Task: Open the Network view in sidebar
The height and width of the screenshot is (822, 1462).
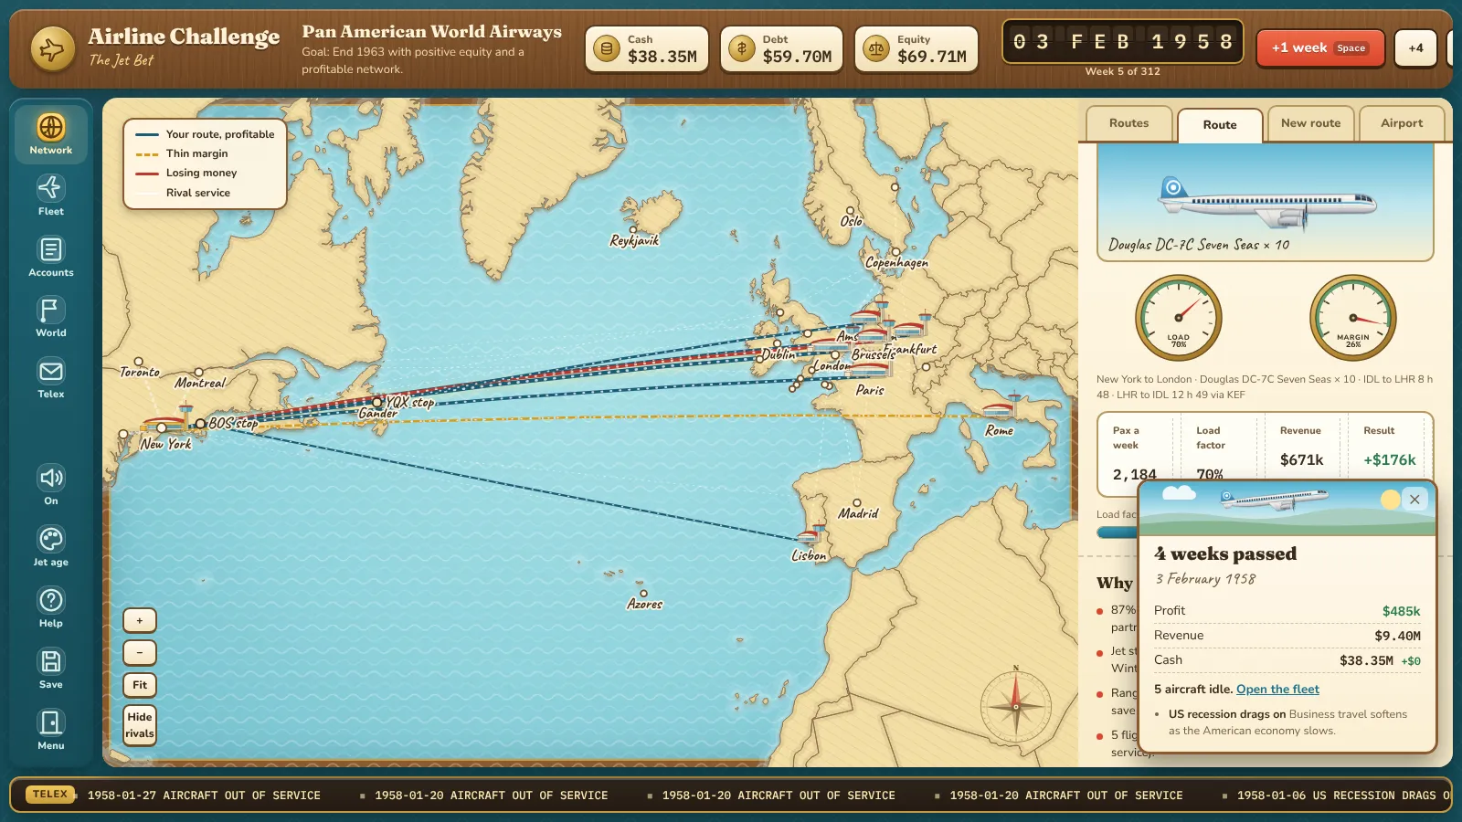Action: (51, 134)
